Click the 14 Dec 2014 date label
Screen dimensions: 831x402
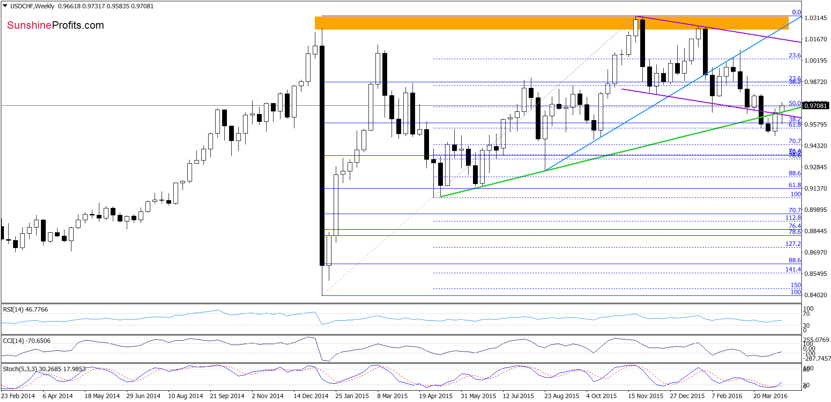click(311, 396)
